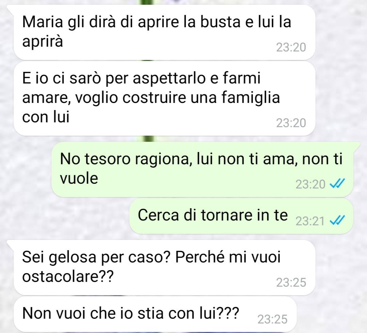
Task: Tap the word 'vuole' in the green bubble
Action: tap(79, 179)
